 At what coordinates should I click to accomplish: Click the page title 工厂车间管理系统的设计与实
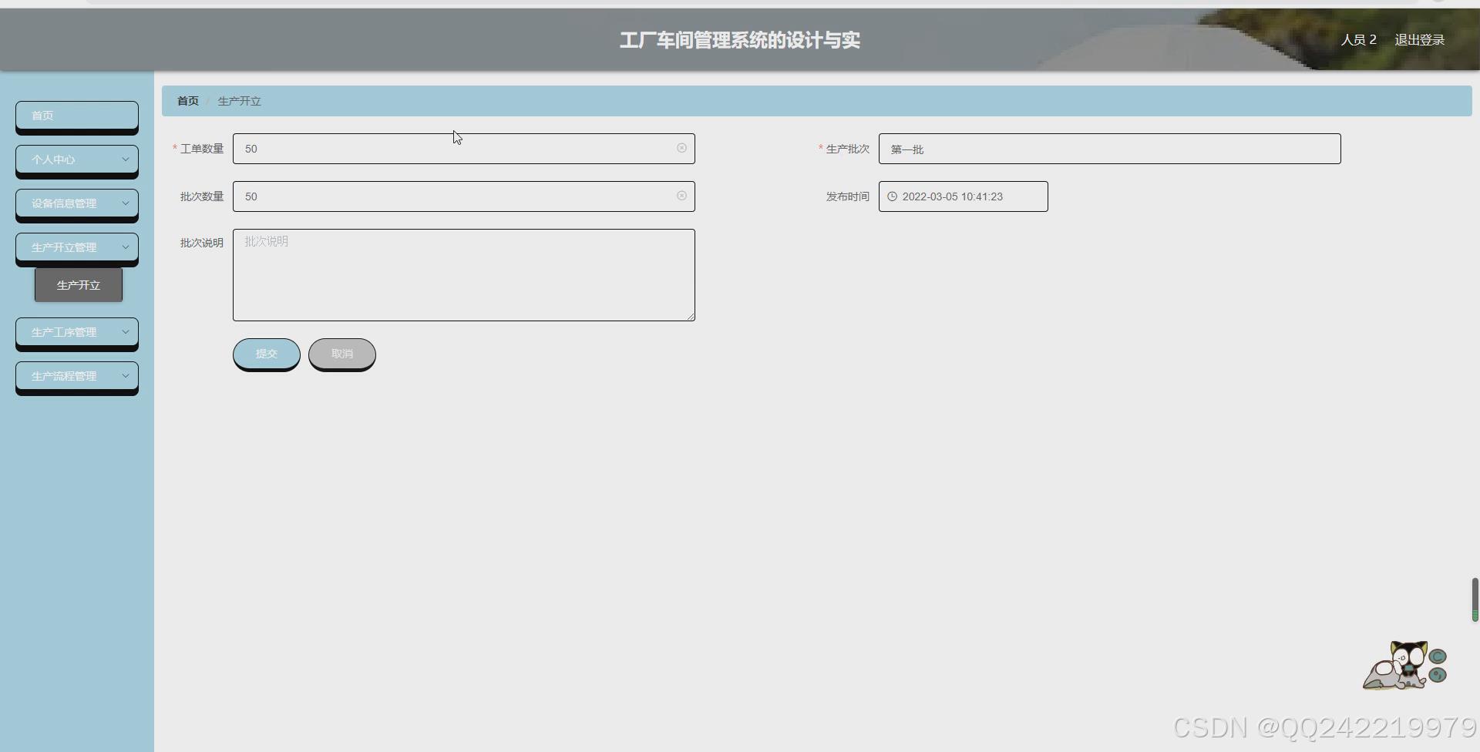[740, 40]
